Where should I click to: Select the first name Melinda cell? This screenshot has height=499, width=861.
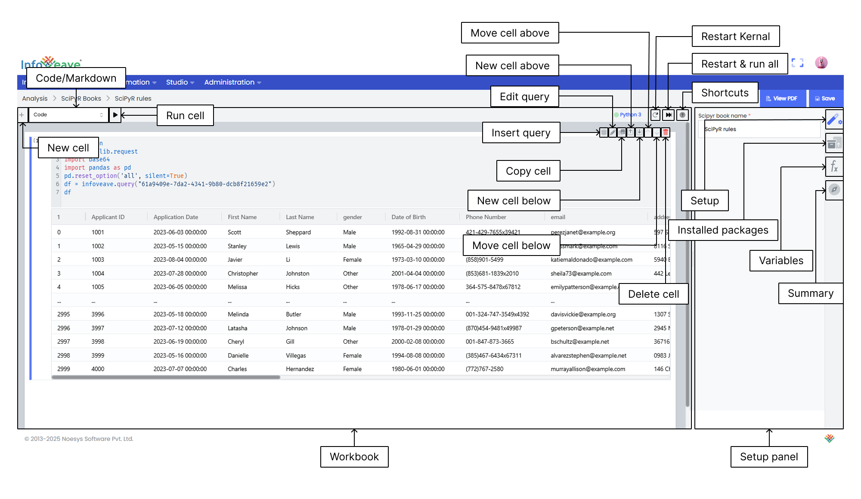click(238, 314)
